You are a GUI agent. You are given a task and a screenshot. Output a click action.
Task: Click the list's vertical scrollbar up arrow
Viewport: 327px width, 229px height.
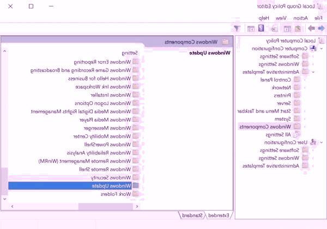tap(4, 51)
